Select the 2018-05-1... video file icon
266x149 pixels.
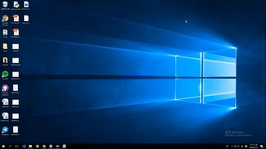click(x=26, y=5)
